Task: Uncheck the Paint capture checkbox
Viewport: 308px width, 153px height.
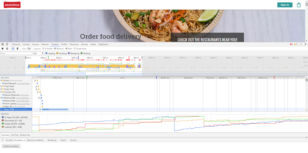Action: point(67,49)
